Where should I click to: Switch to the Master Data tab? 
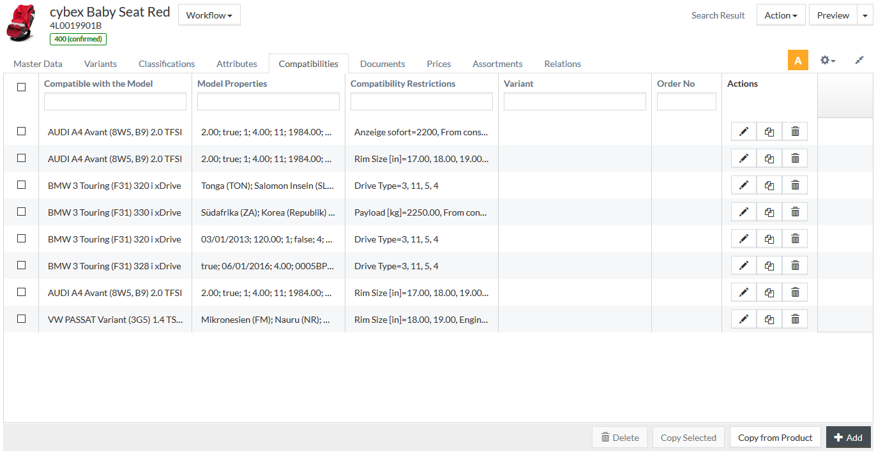click(x=38, y=64)
